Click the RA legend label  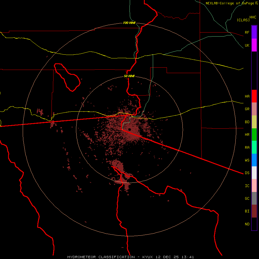point(247,147)
